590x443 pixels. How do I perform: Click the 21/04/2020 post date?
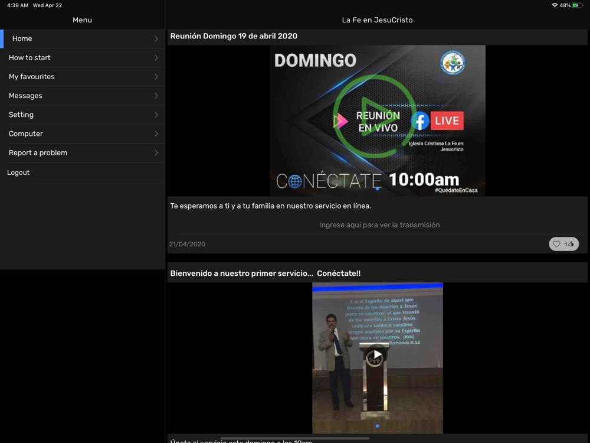[x=187, y=244]
